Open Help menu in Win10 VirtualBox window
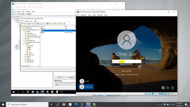The image size is (190, 107). [106, 15]
